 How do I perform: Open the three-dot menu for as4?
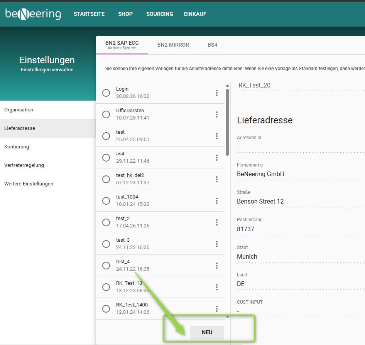(217, 158)
